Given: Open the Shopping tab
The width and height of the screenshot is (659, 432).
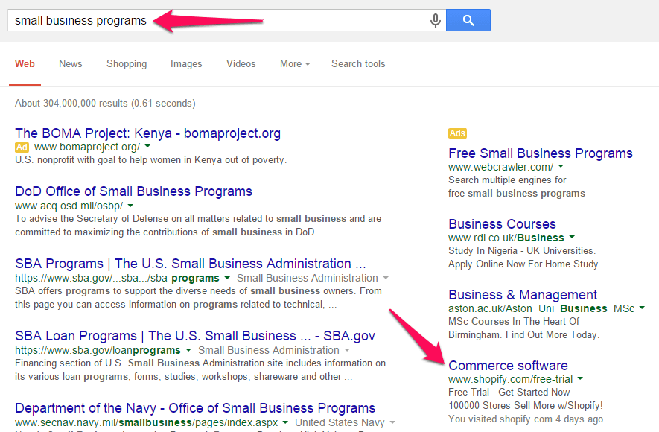Looking at the screenshot, I should 127,63.
